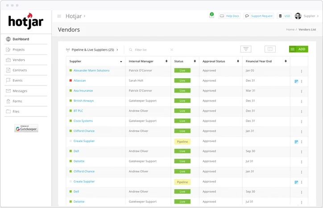
Task: Sort by Supplier column arrow
Action: pyautogui.click(x=121, y=61)
